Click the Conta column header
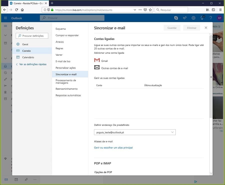The height and width of the screenshot is (185, 225). 99,85
